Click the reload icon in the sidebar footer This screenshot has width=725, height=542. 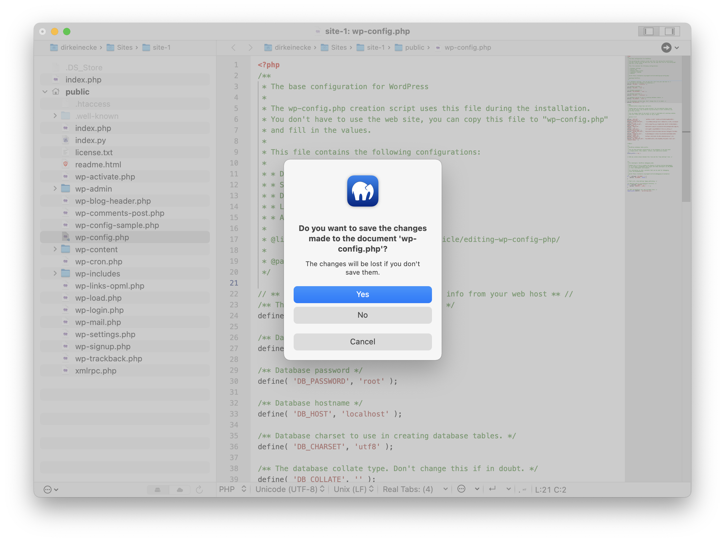199,490
